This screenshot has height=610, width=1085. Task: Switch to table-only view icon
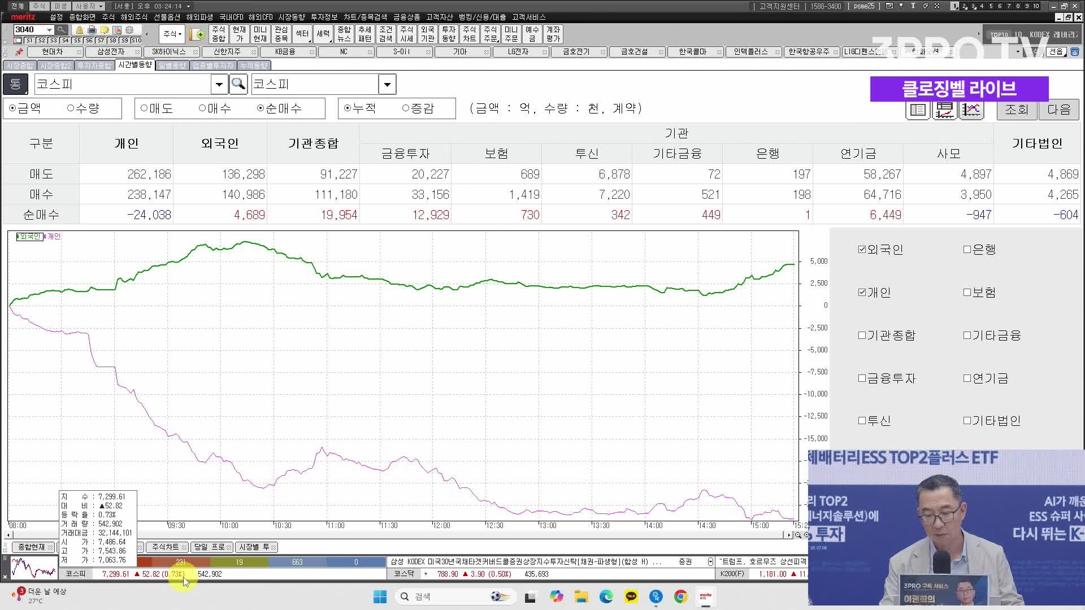(x=918, y=110)
